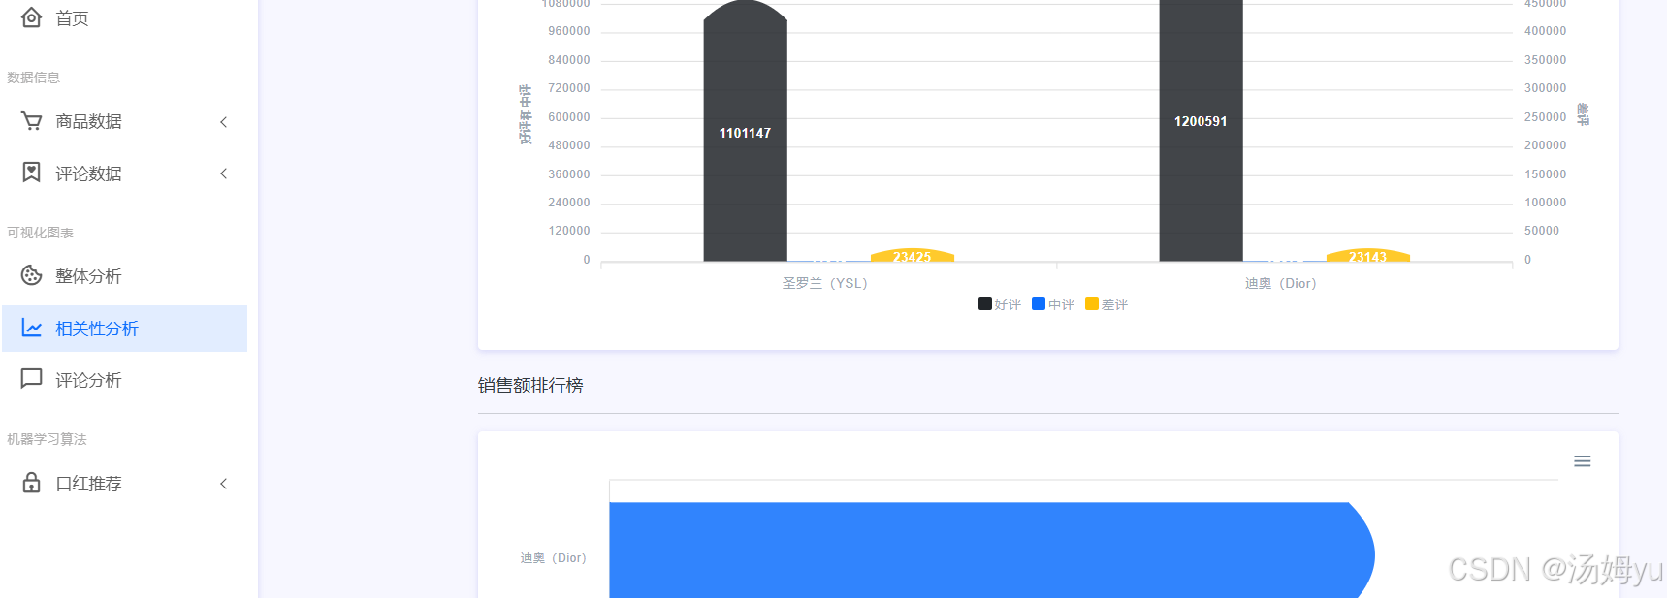Click the yellow bar labeled 23425
This screenshot has height=598, width=1667.
pyautogui.click(x=913, y=256)
